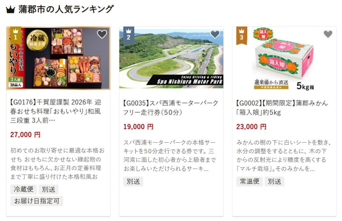The image size is (342, 221).
Task: Open the 箱入娘 mikan box image
Action: coord(284,58)
